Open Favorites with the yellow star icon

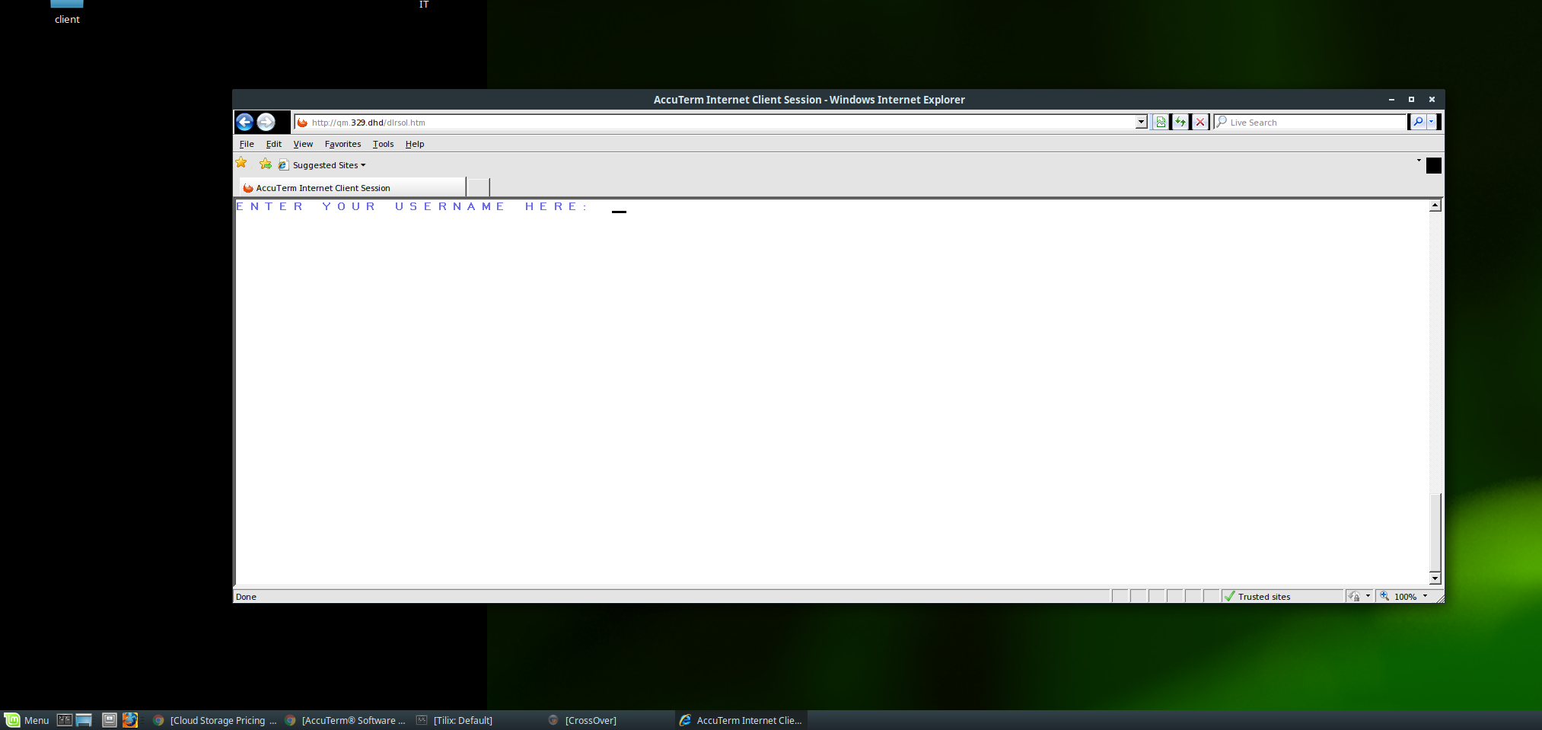[x=241, y=164]
